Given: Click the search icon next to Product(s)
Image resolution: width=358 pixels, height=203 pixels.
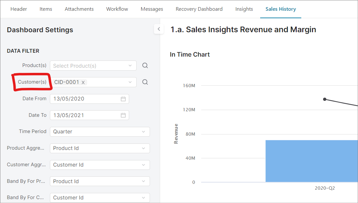Looking at the screenshot, I should coord(145,66).
